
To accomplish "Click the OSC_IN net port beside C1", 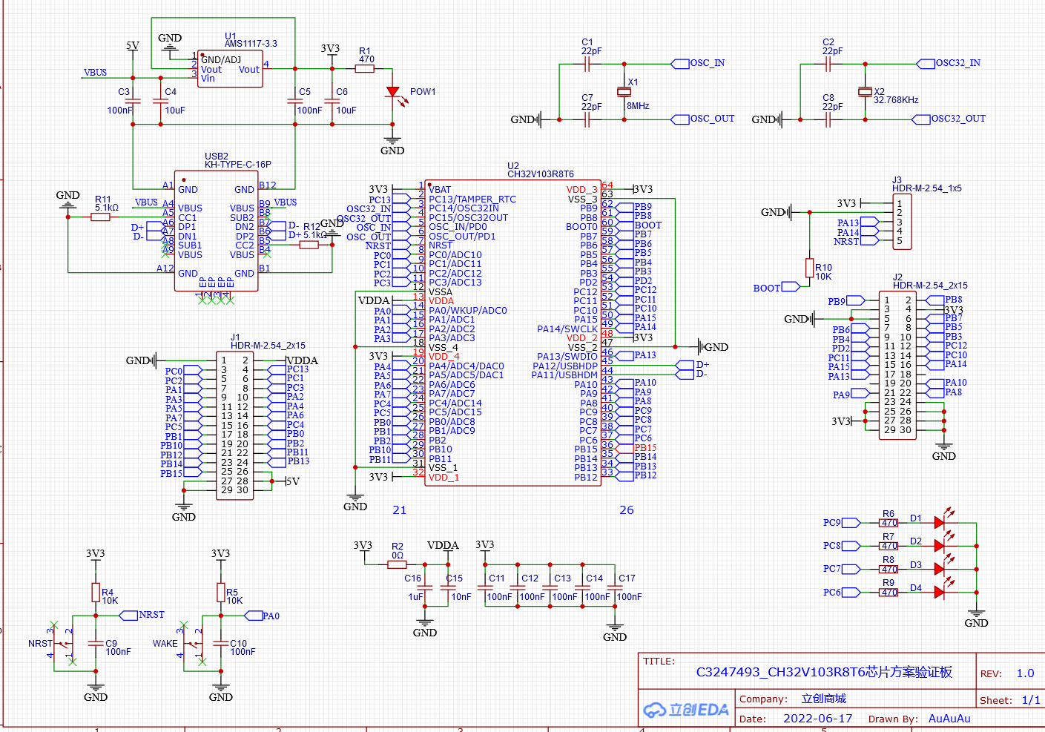I will click(698, 64).
